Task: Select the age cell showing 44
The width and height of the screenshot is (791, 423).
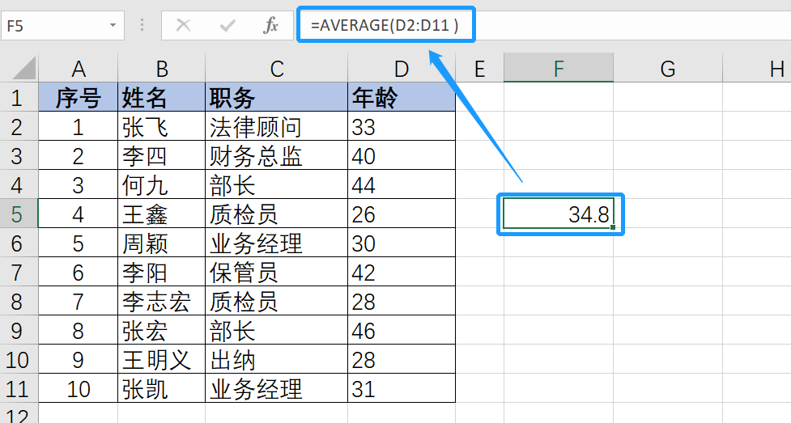Action: point(402,185)
